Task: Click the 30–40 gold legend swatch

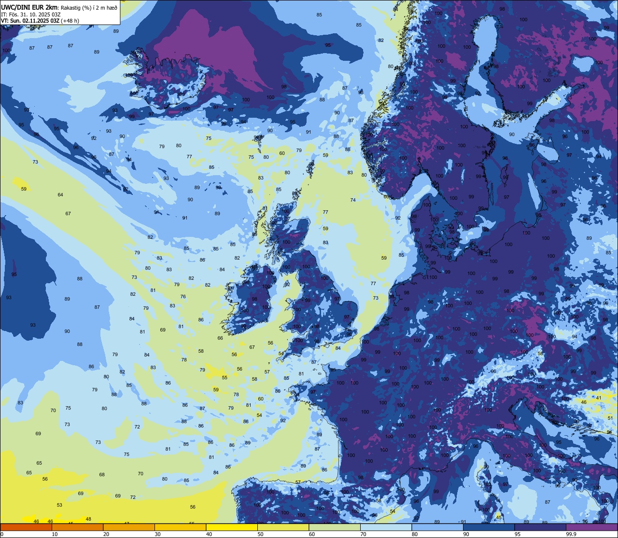Action: pos(180,527)
